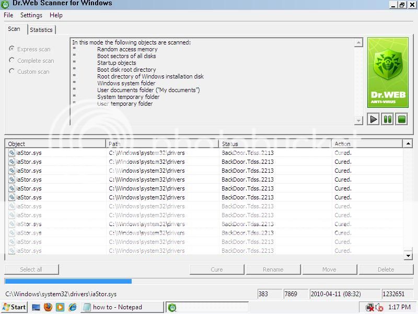Image resolution: width=418 pixels, height=314 pixels.
Task: Select the Custom scan radio option
Action: click(x=12, y=72)
